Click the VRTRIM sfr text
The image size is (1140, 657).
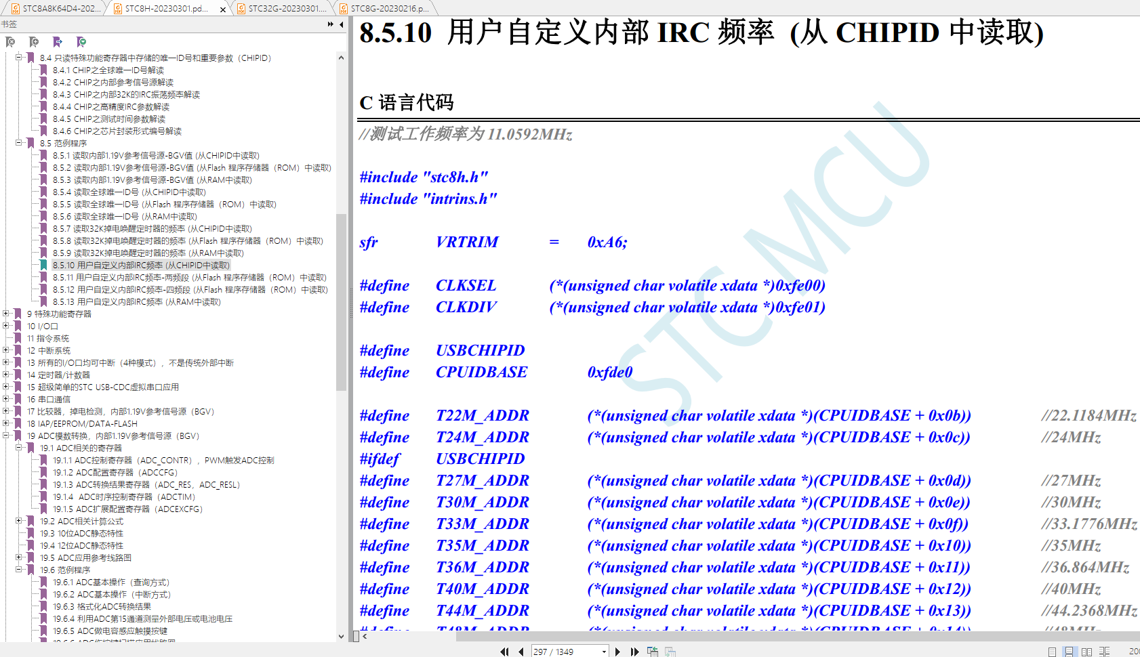467,242
